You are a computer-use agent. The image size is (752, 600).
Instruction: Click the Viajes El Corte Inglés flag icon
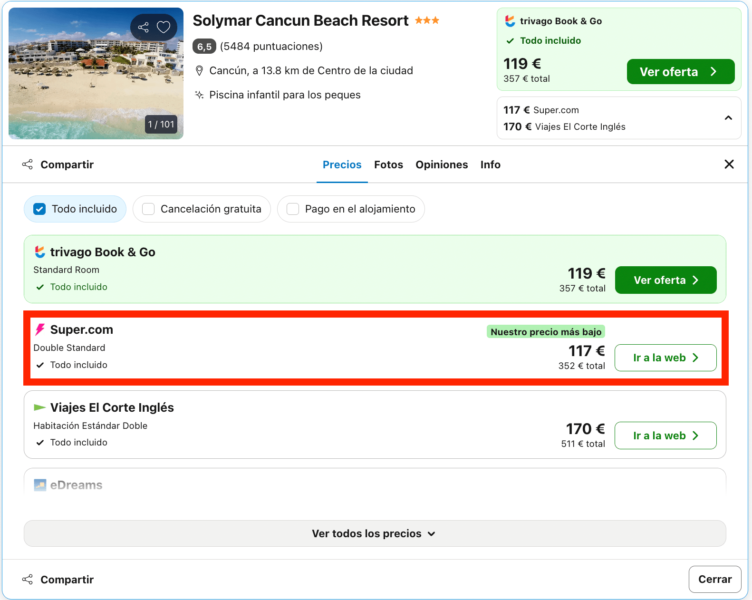[40, 407]
